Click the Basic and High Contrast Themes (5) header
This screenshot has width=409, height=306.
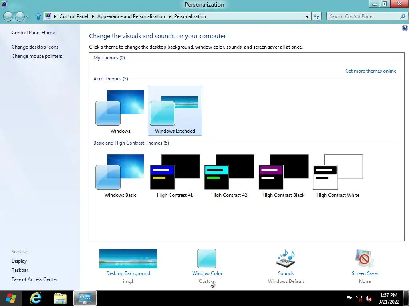coord(131,143)
